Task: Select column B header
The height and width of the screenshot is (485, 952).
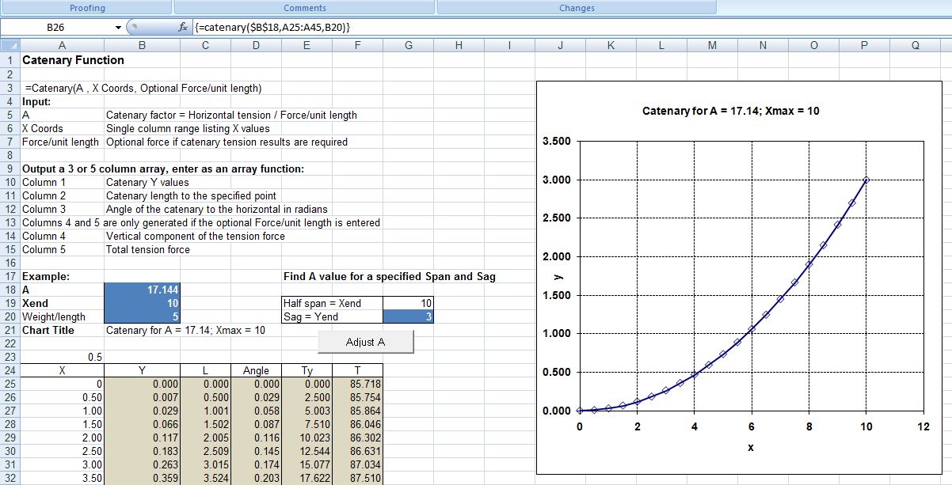Action: click(142, 46)
